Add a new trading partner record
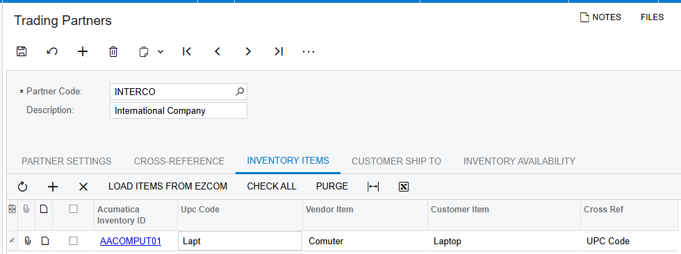 83,51
